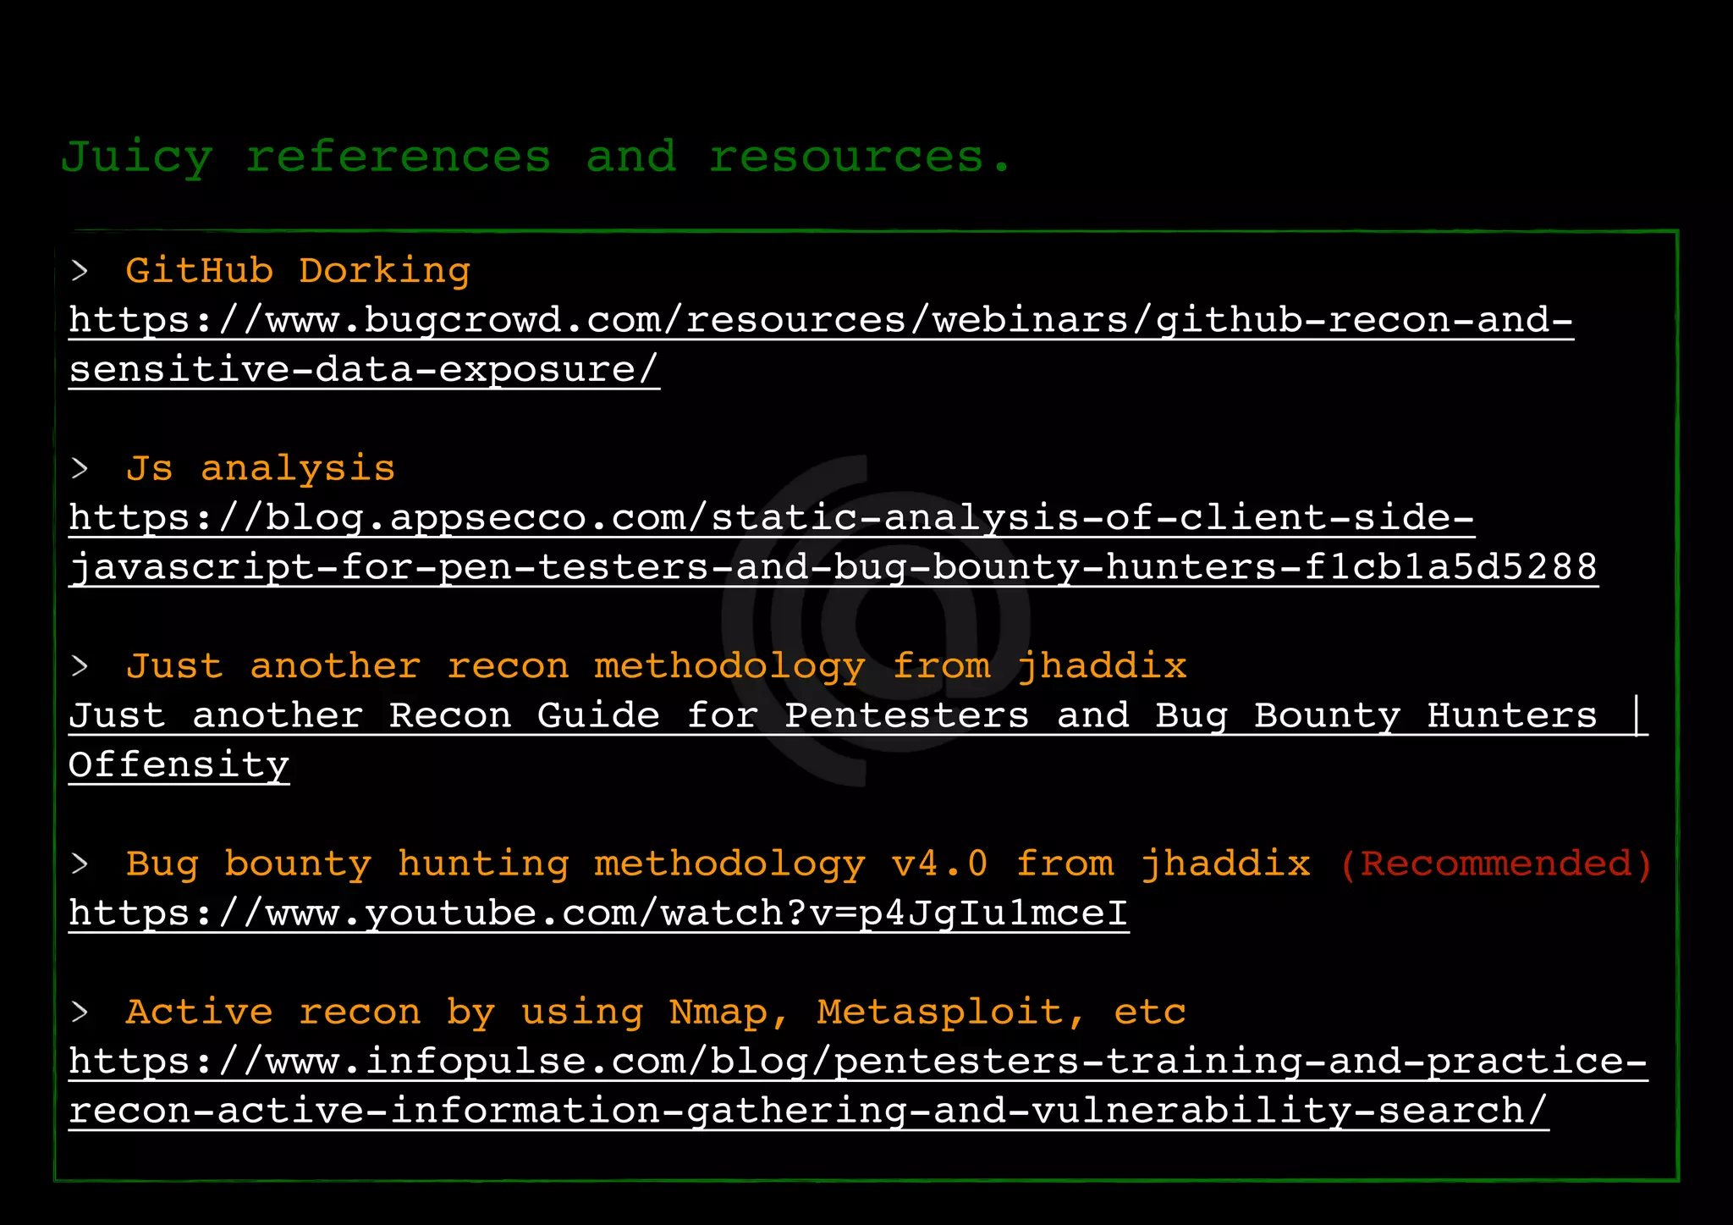
Task: Open the infopulse pentesters training blog link
Action: coord(857,1062)
